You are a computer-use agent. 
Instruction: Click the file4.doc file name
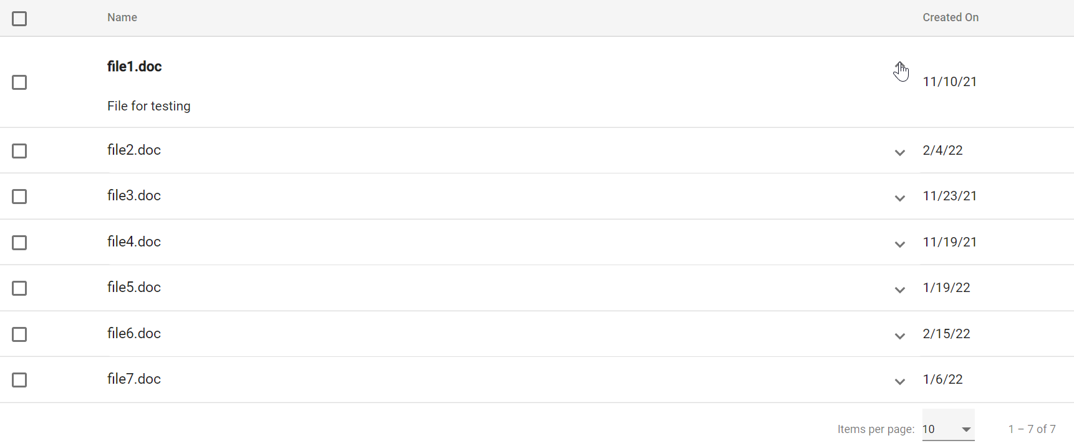(134, 241)
